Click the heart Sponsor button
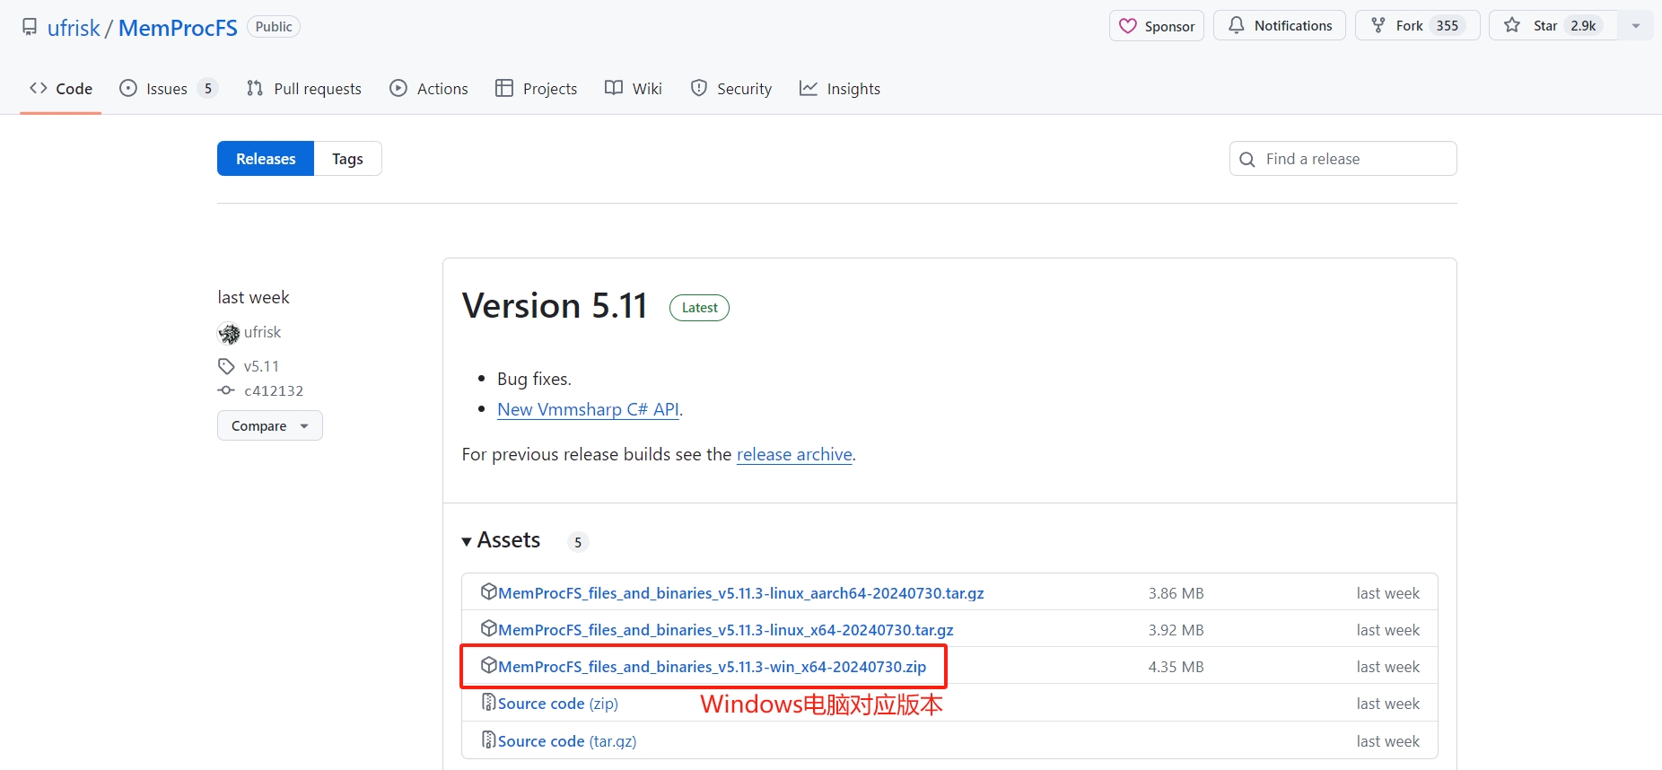This screenshot has height=770, width=1662. point(1156,26)
